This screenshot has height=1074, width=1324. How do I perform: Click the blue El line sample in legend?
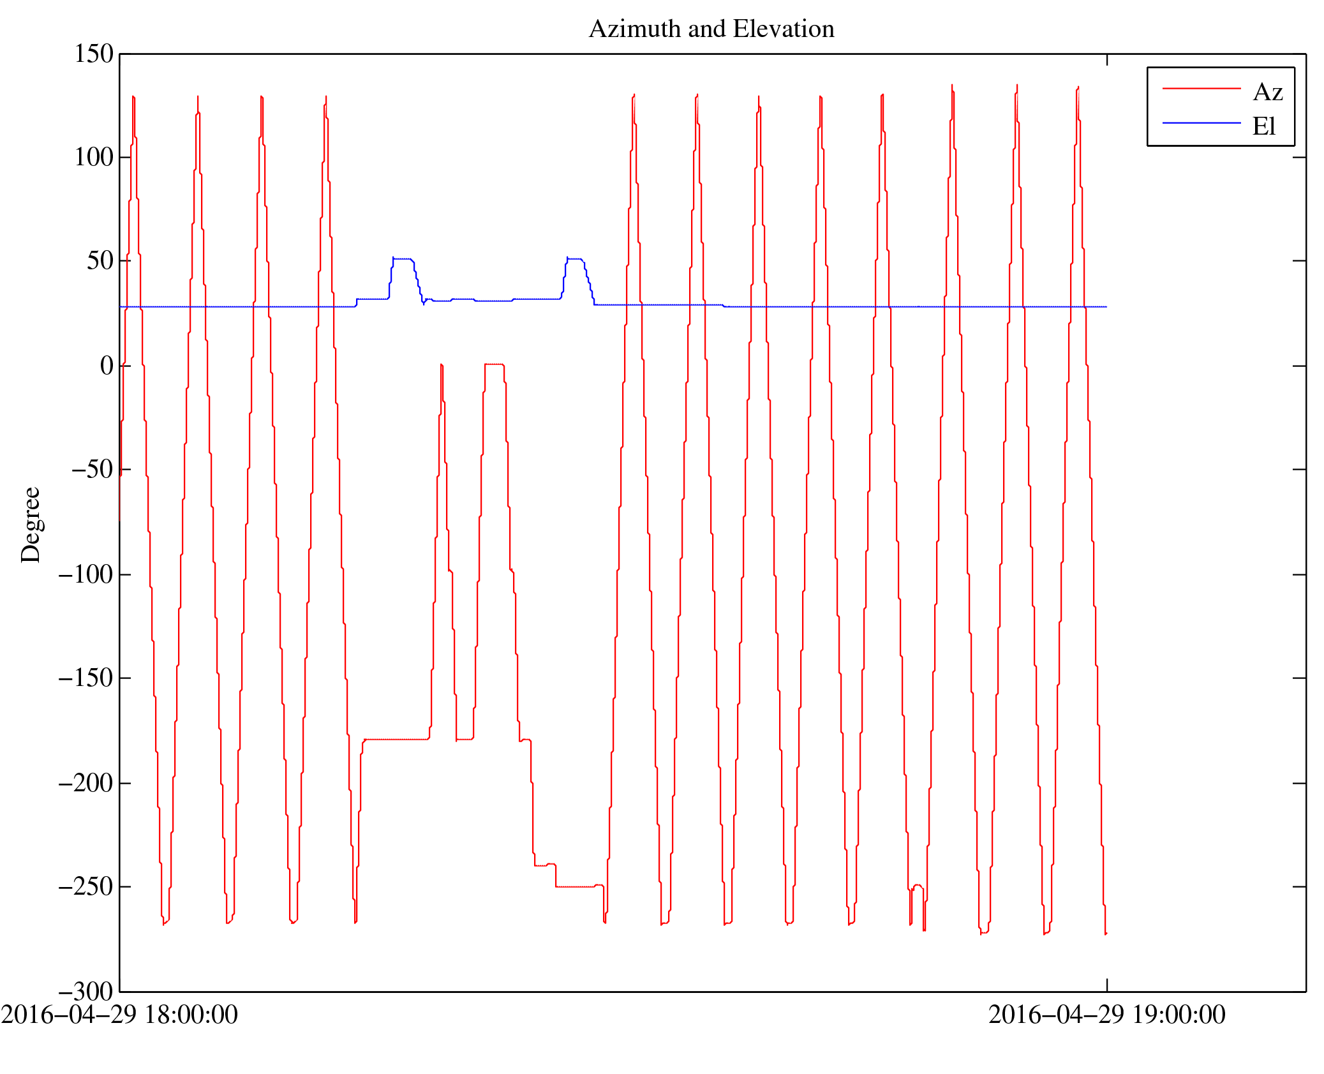[x=1201, y=123]
